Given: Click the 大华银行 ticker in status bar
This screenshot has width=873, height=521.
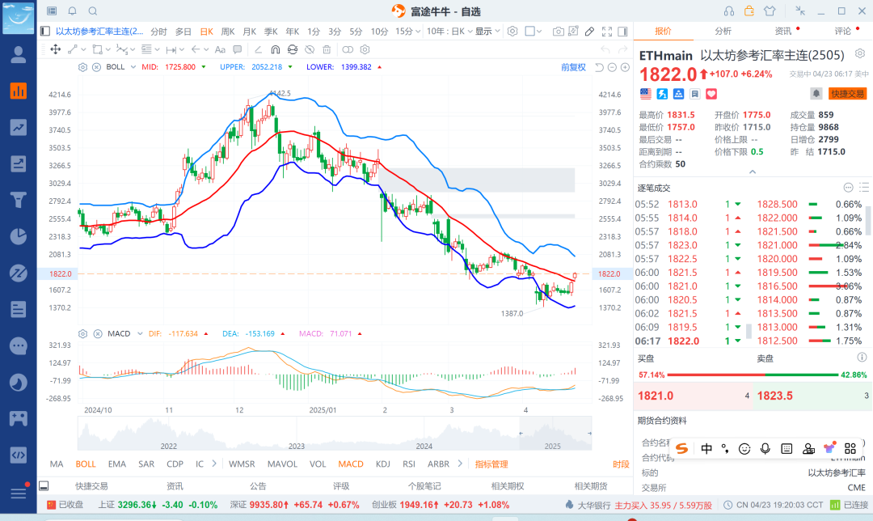Looking at the screenshot, I should [593, 505].
